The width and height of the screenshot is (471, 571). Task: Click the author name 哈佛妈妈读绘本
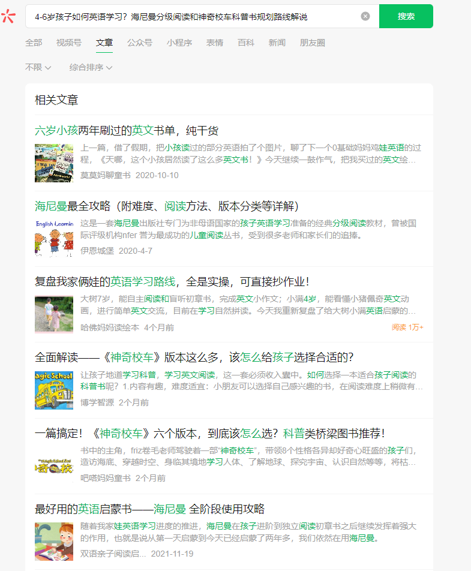point(110,327)
